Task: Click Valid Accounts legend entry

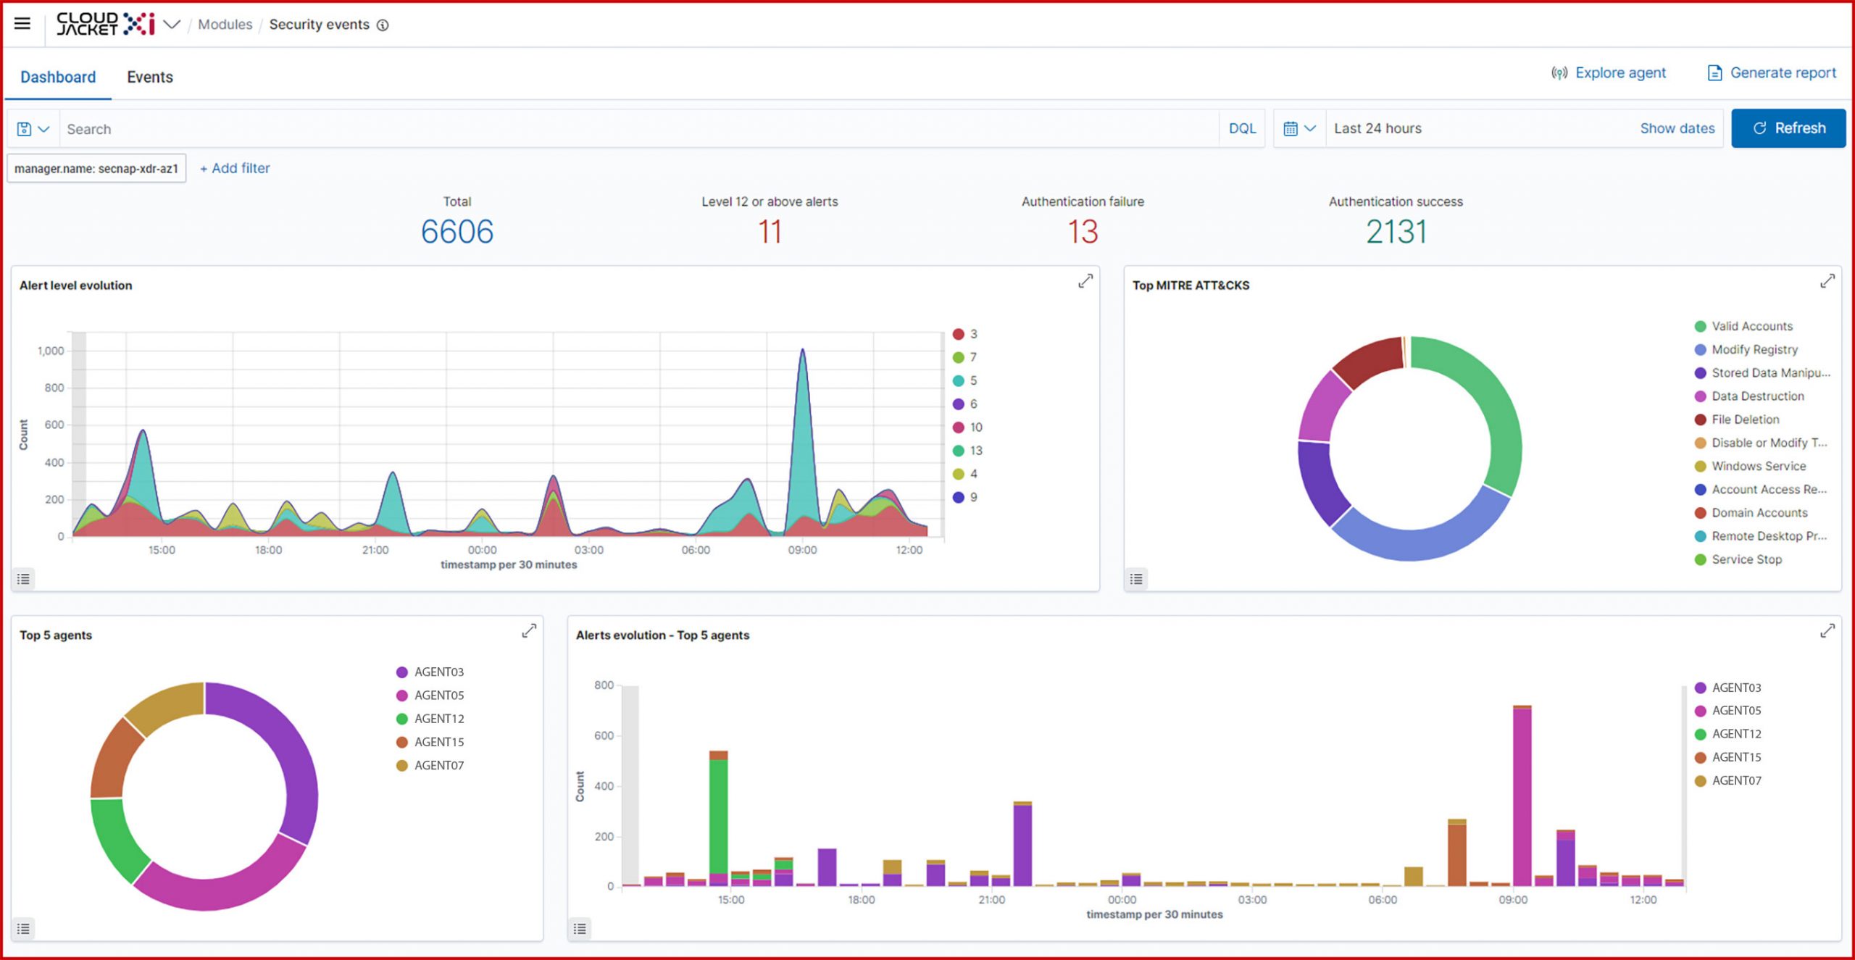Action: [1744, 326]
